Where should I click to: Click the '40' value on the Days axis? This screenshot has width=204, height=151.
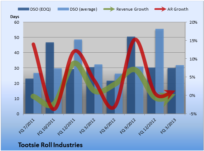(x=17, y=53)
